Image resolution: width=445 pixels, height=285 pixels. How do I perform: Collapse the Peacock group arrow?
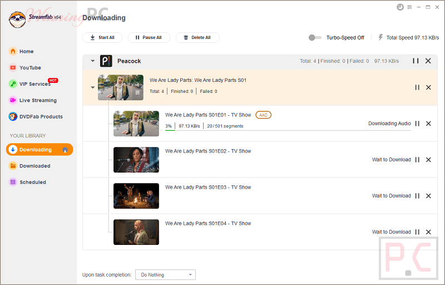pyautogui.click(x=92, y=61)
